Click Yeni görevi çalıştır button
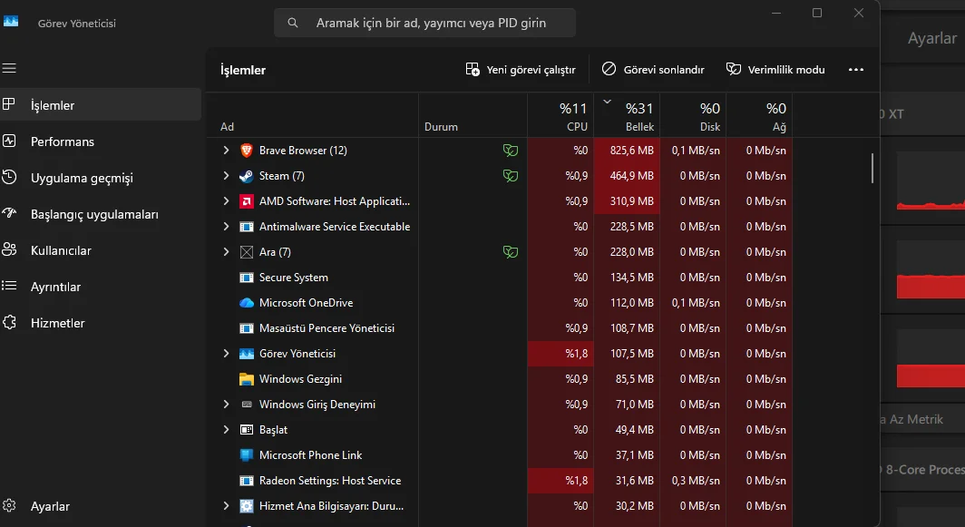 521,70
